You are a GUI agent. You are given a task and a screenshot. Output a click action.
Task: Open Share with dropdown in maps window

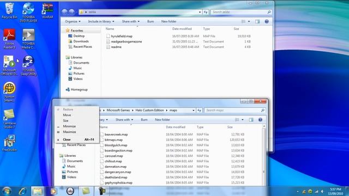(124, 120)
